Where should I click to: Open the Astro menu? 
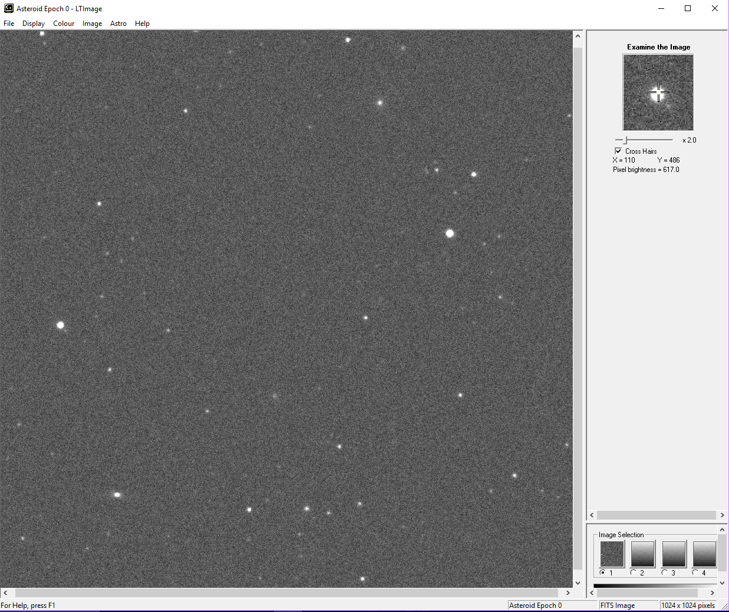(x=118, y=24)
